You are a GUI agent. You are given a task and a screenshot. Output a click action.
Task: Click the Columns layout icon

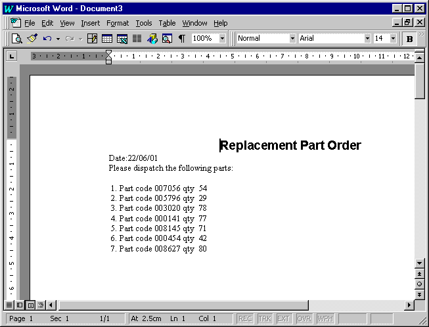(x=137, y=39)
